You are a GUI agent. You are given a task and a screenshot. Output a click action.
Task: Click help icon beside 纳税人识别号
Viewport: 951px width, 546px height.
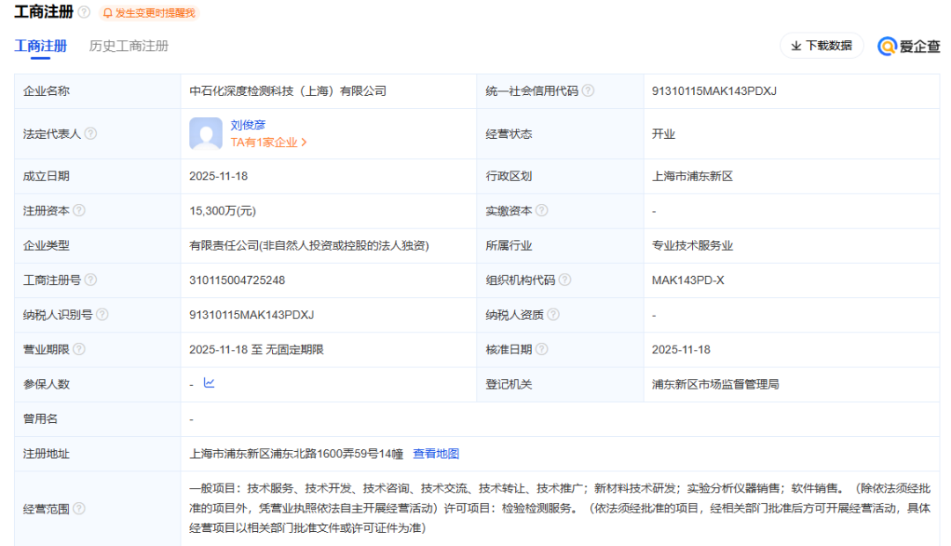[x=102, y=314]
